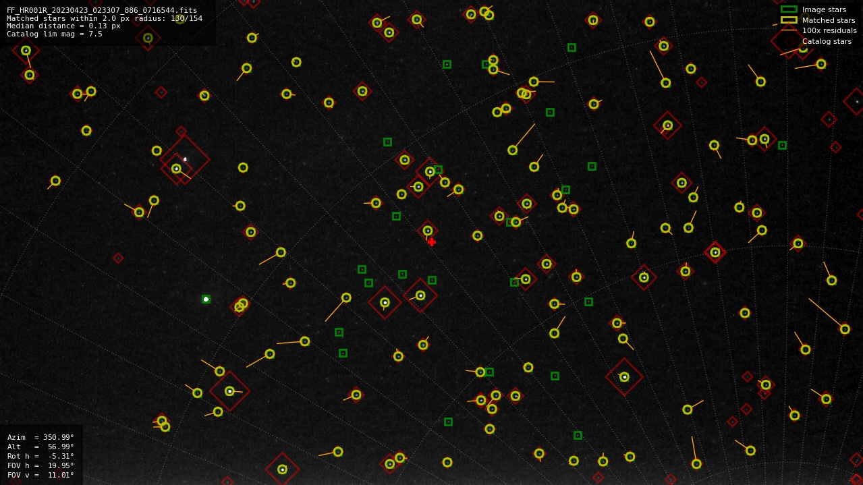The image size is (863, 485).
Task: Click the '100x residuals' legend label
Action: point(829,30)
